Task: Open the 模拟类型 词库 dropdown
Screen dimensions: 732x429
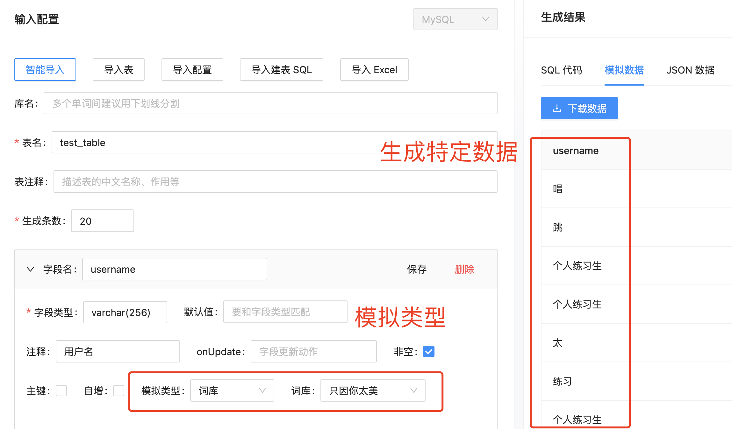Action: pyautogui.click(x=232, y=390)
